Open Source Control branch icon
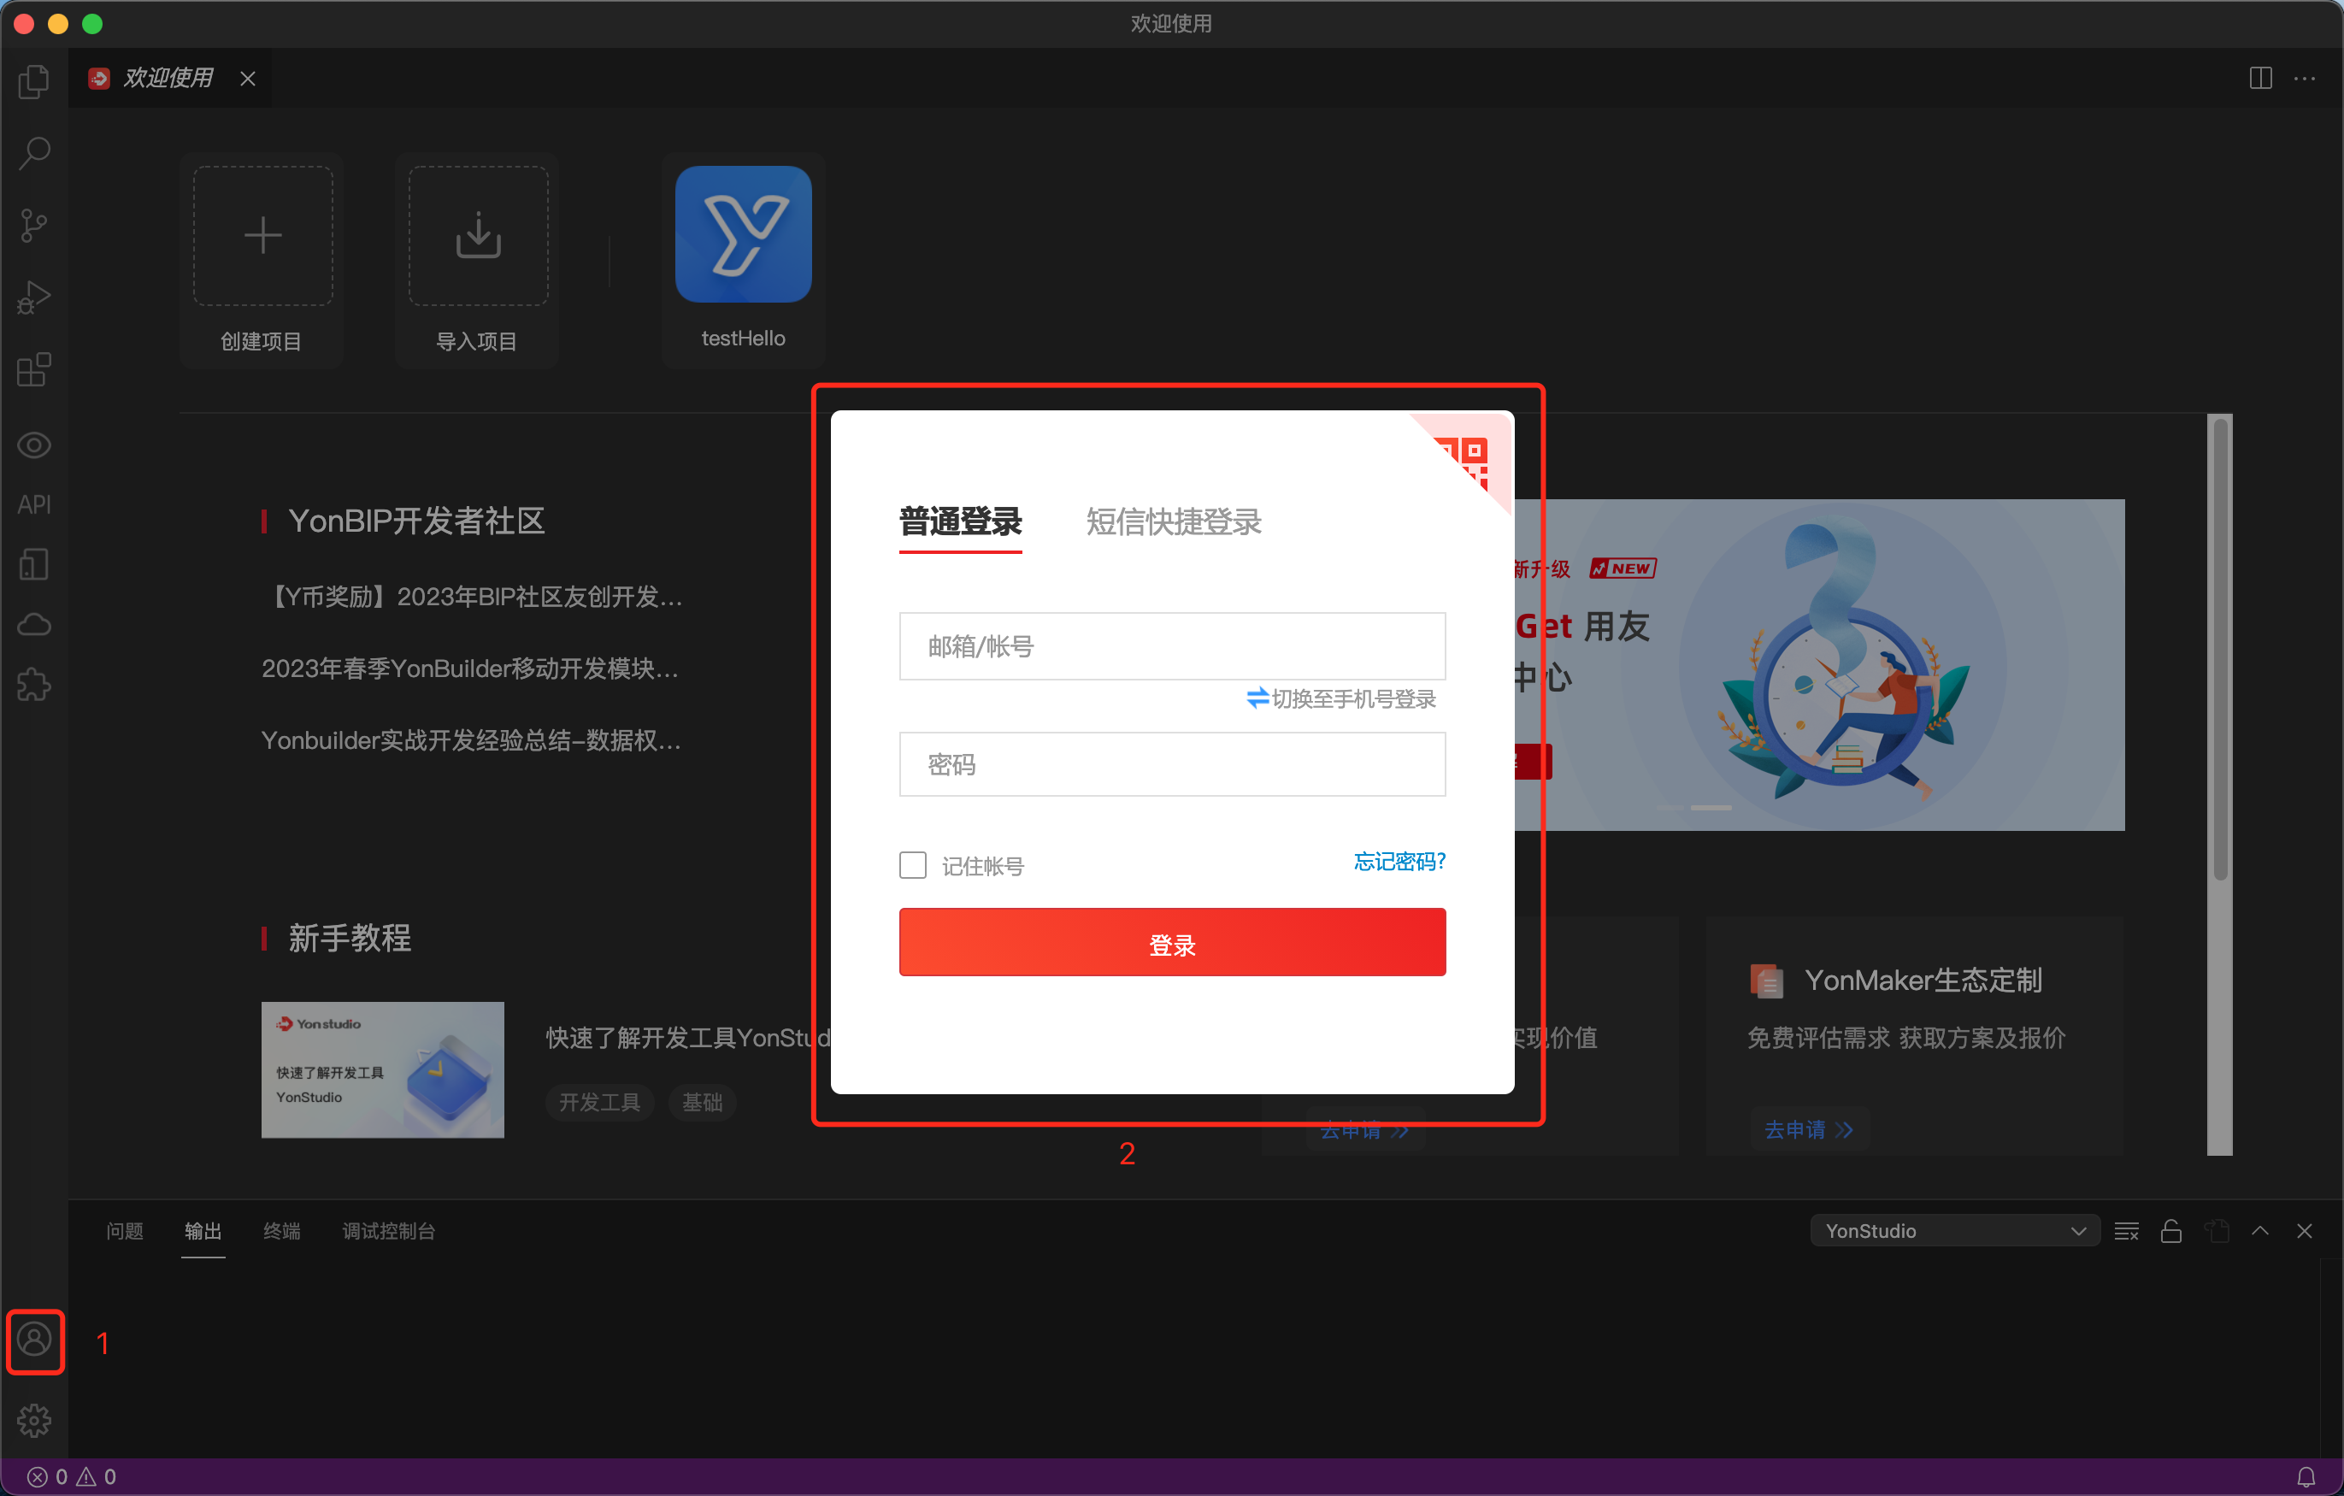 [x=34, y=226]
